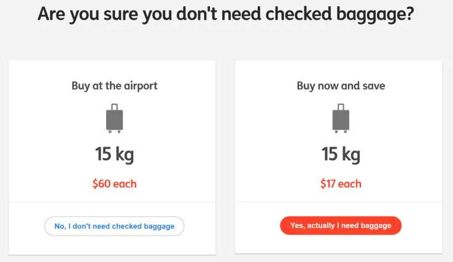This screenshot has height=262, width=453.
Task: Decline baggage with "No, I don't need checked baggage"
Action: pos(114,226)
